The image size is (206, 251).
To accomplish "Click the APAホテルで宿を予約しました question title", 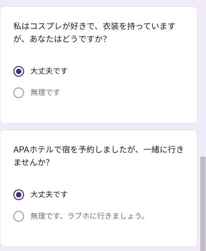I will pos(99,156).
